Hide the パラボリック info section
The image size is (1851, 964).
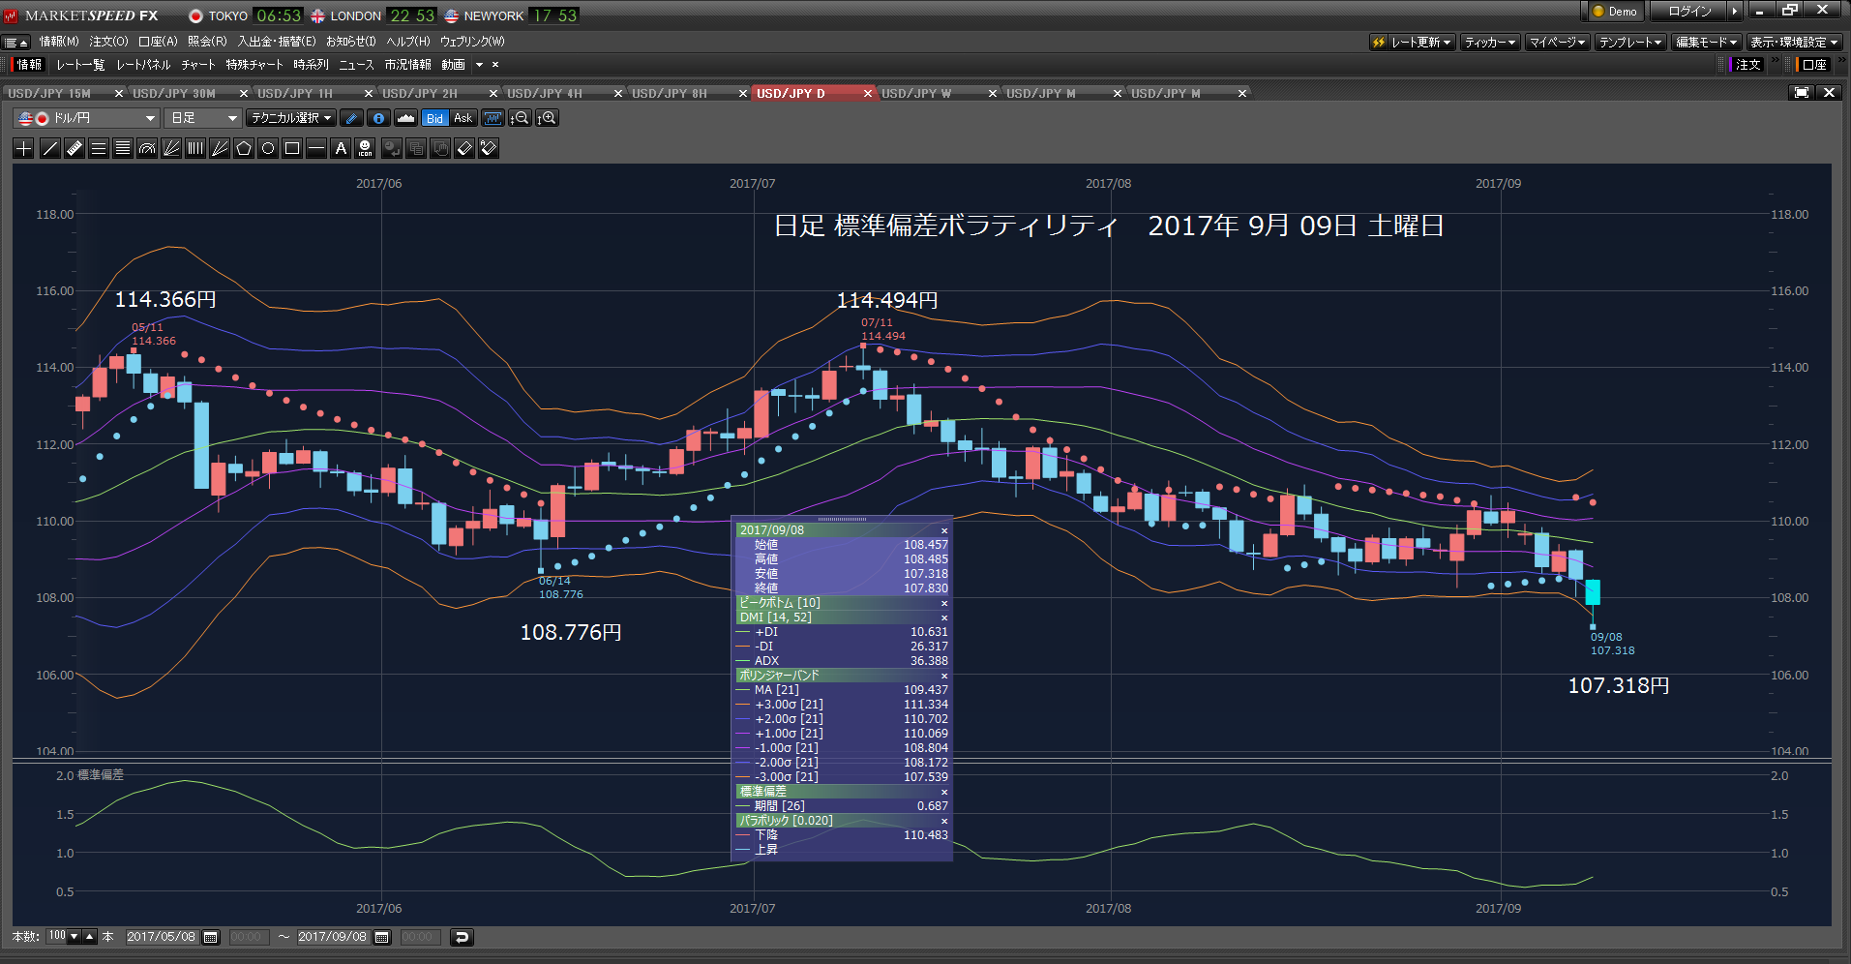pos(944,821)
